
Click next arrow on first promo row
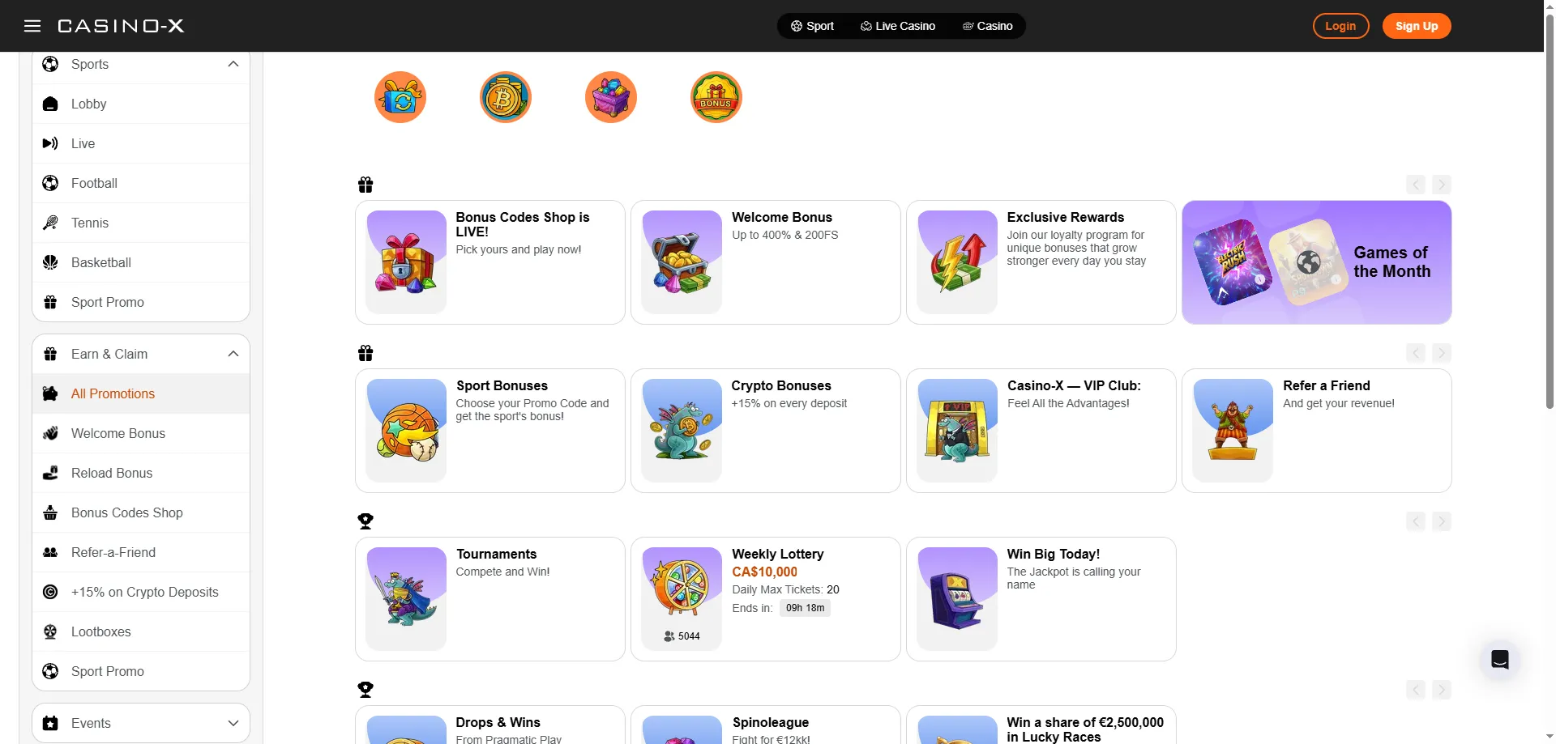pyautogui.click(x=1441, y=185)
